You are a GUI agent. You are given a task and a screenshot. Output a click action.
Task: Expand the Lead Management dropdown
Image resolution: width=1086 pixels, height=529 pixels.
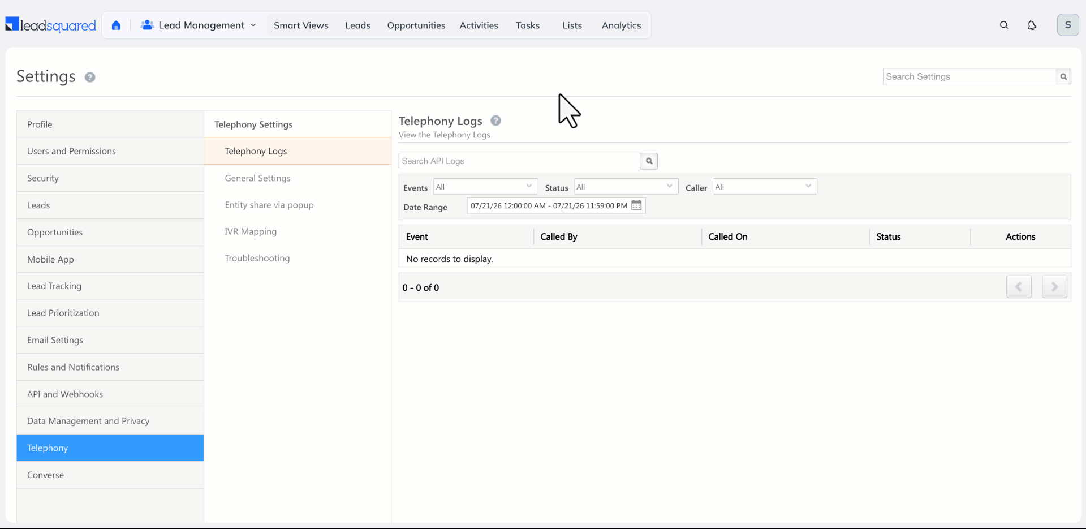[x=199, y=25]
